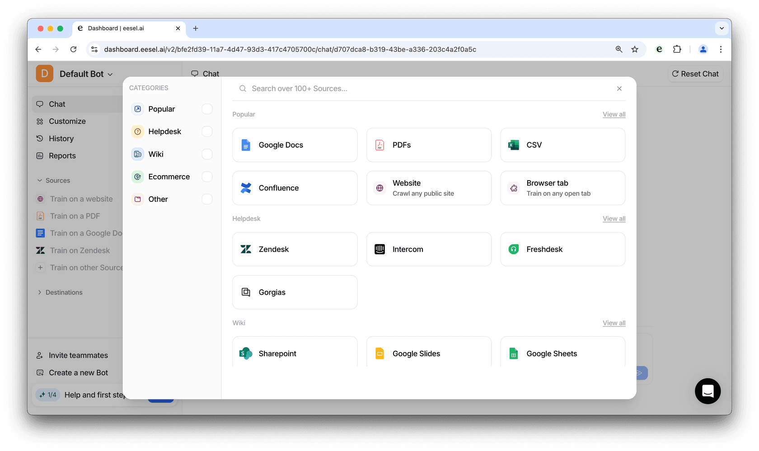Image resolution: width=759 pixels, height=451 pixels.
Task: Enable the Helpdesk category filter
Action: point(207,131)
